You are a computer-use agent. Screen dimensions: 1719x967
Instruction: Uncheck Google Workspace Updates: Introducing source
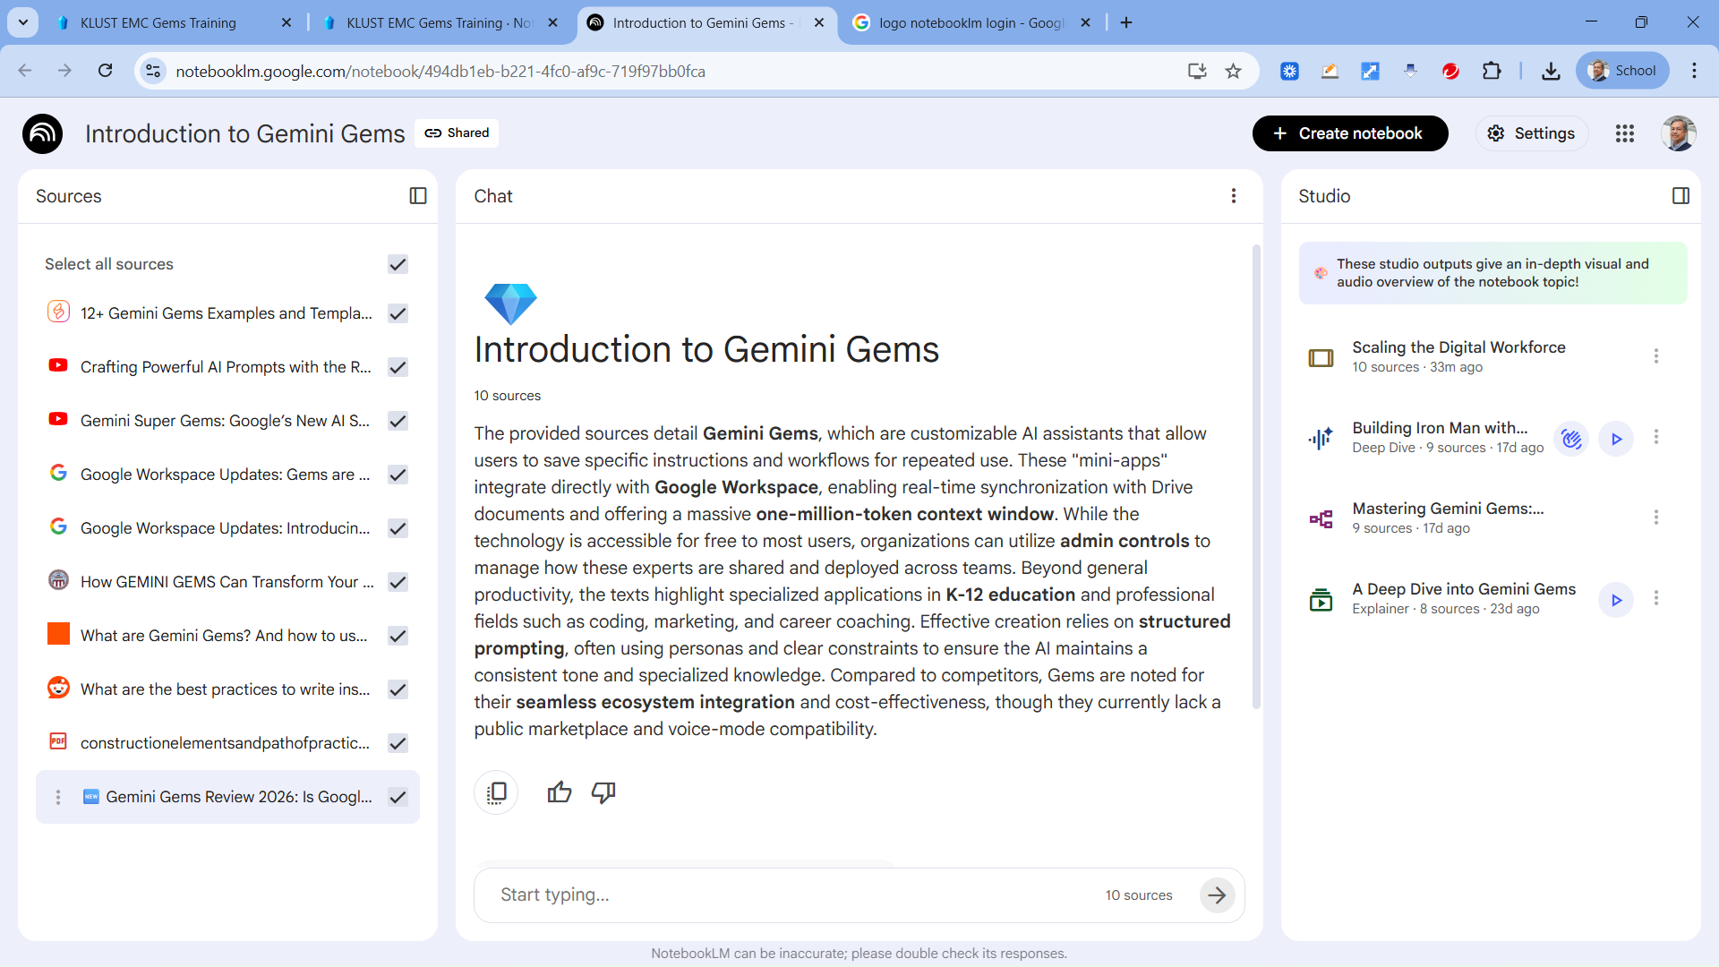tap(398, 528)
